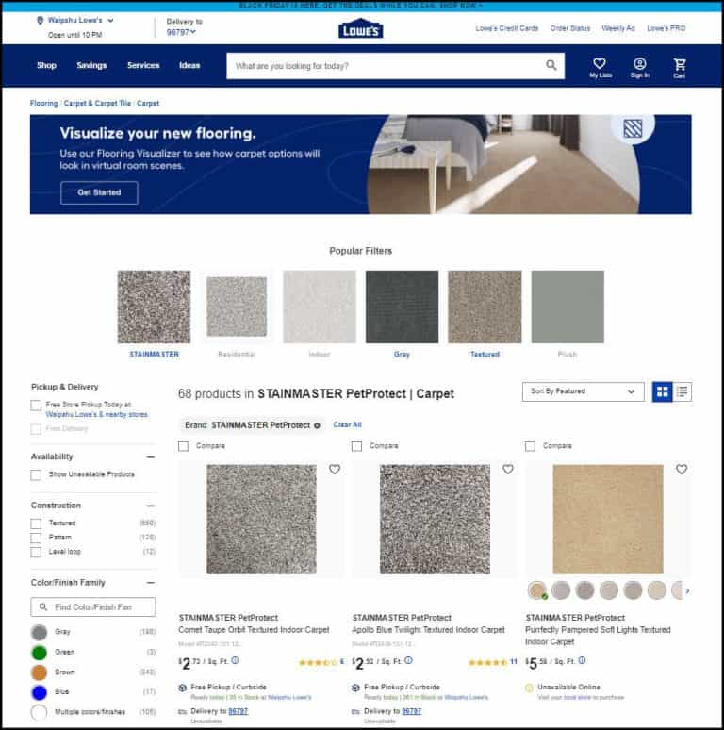
Task: Click magnifier in Color/Finish search field
Action: click(43, 606)
